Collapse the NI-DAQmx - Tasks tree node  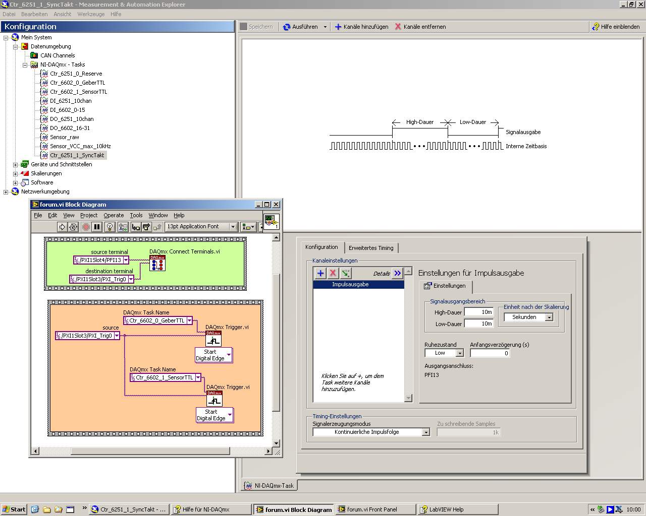tap(25, 65)
